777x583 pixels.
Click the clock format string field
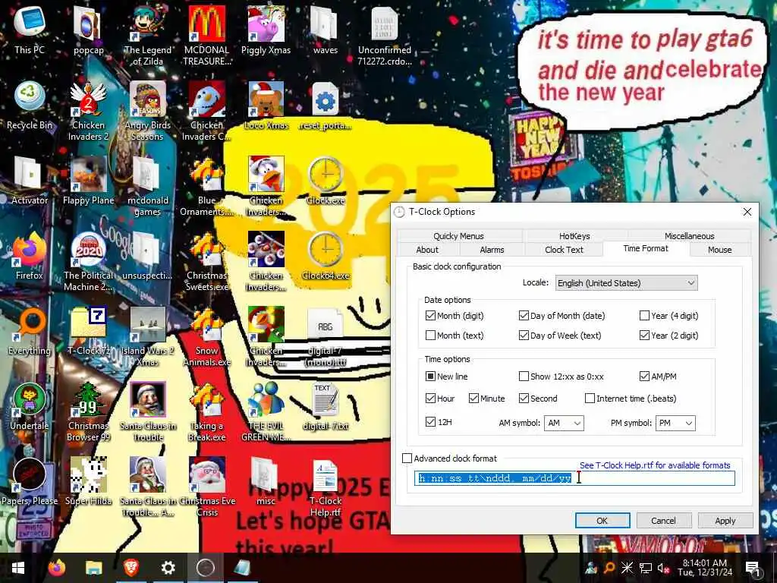pos(574,478)
